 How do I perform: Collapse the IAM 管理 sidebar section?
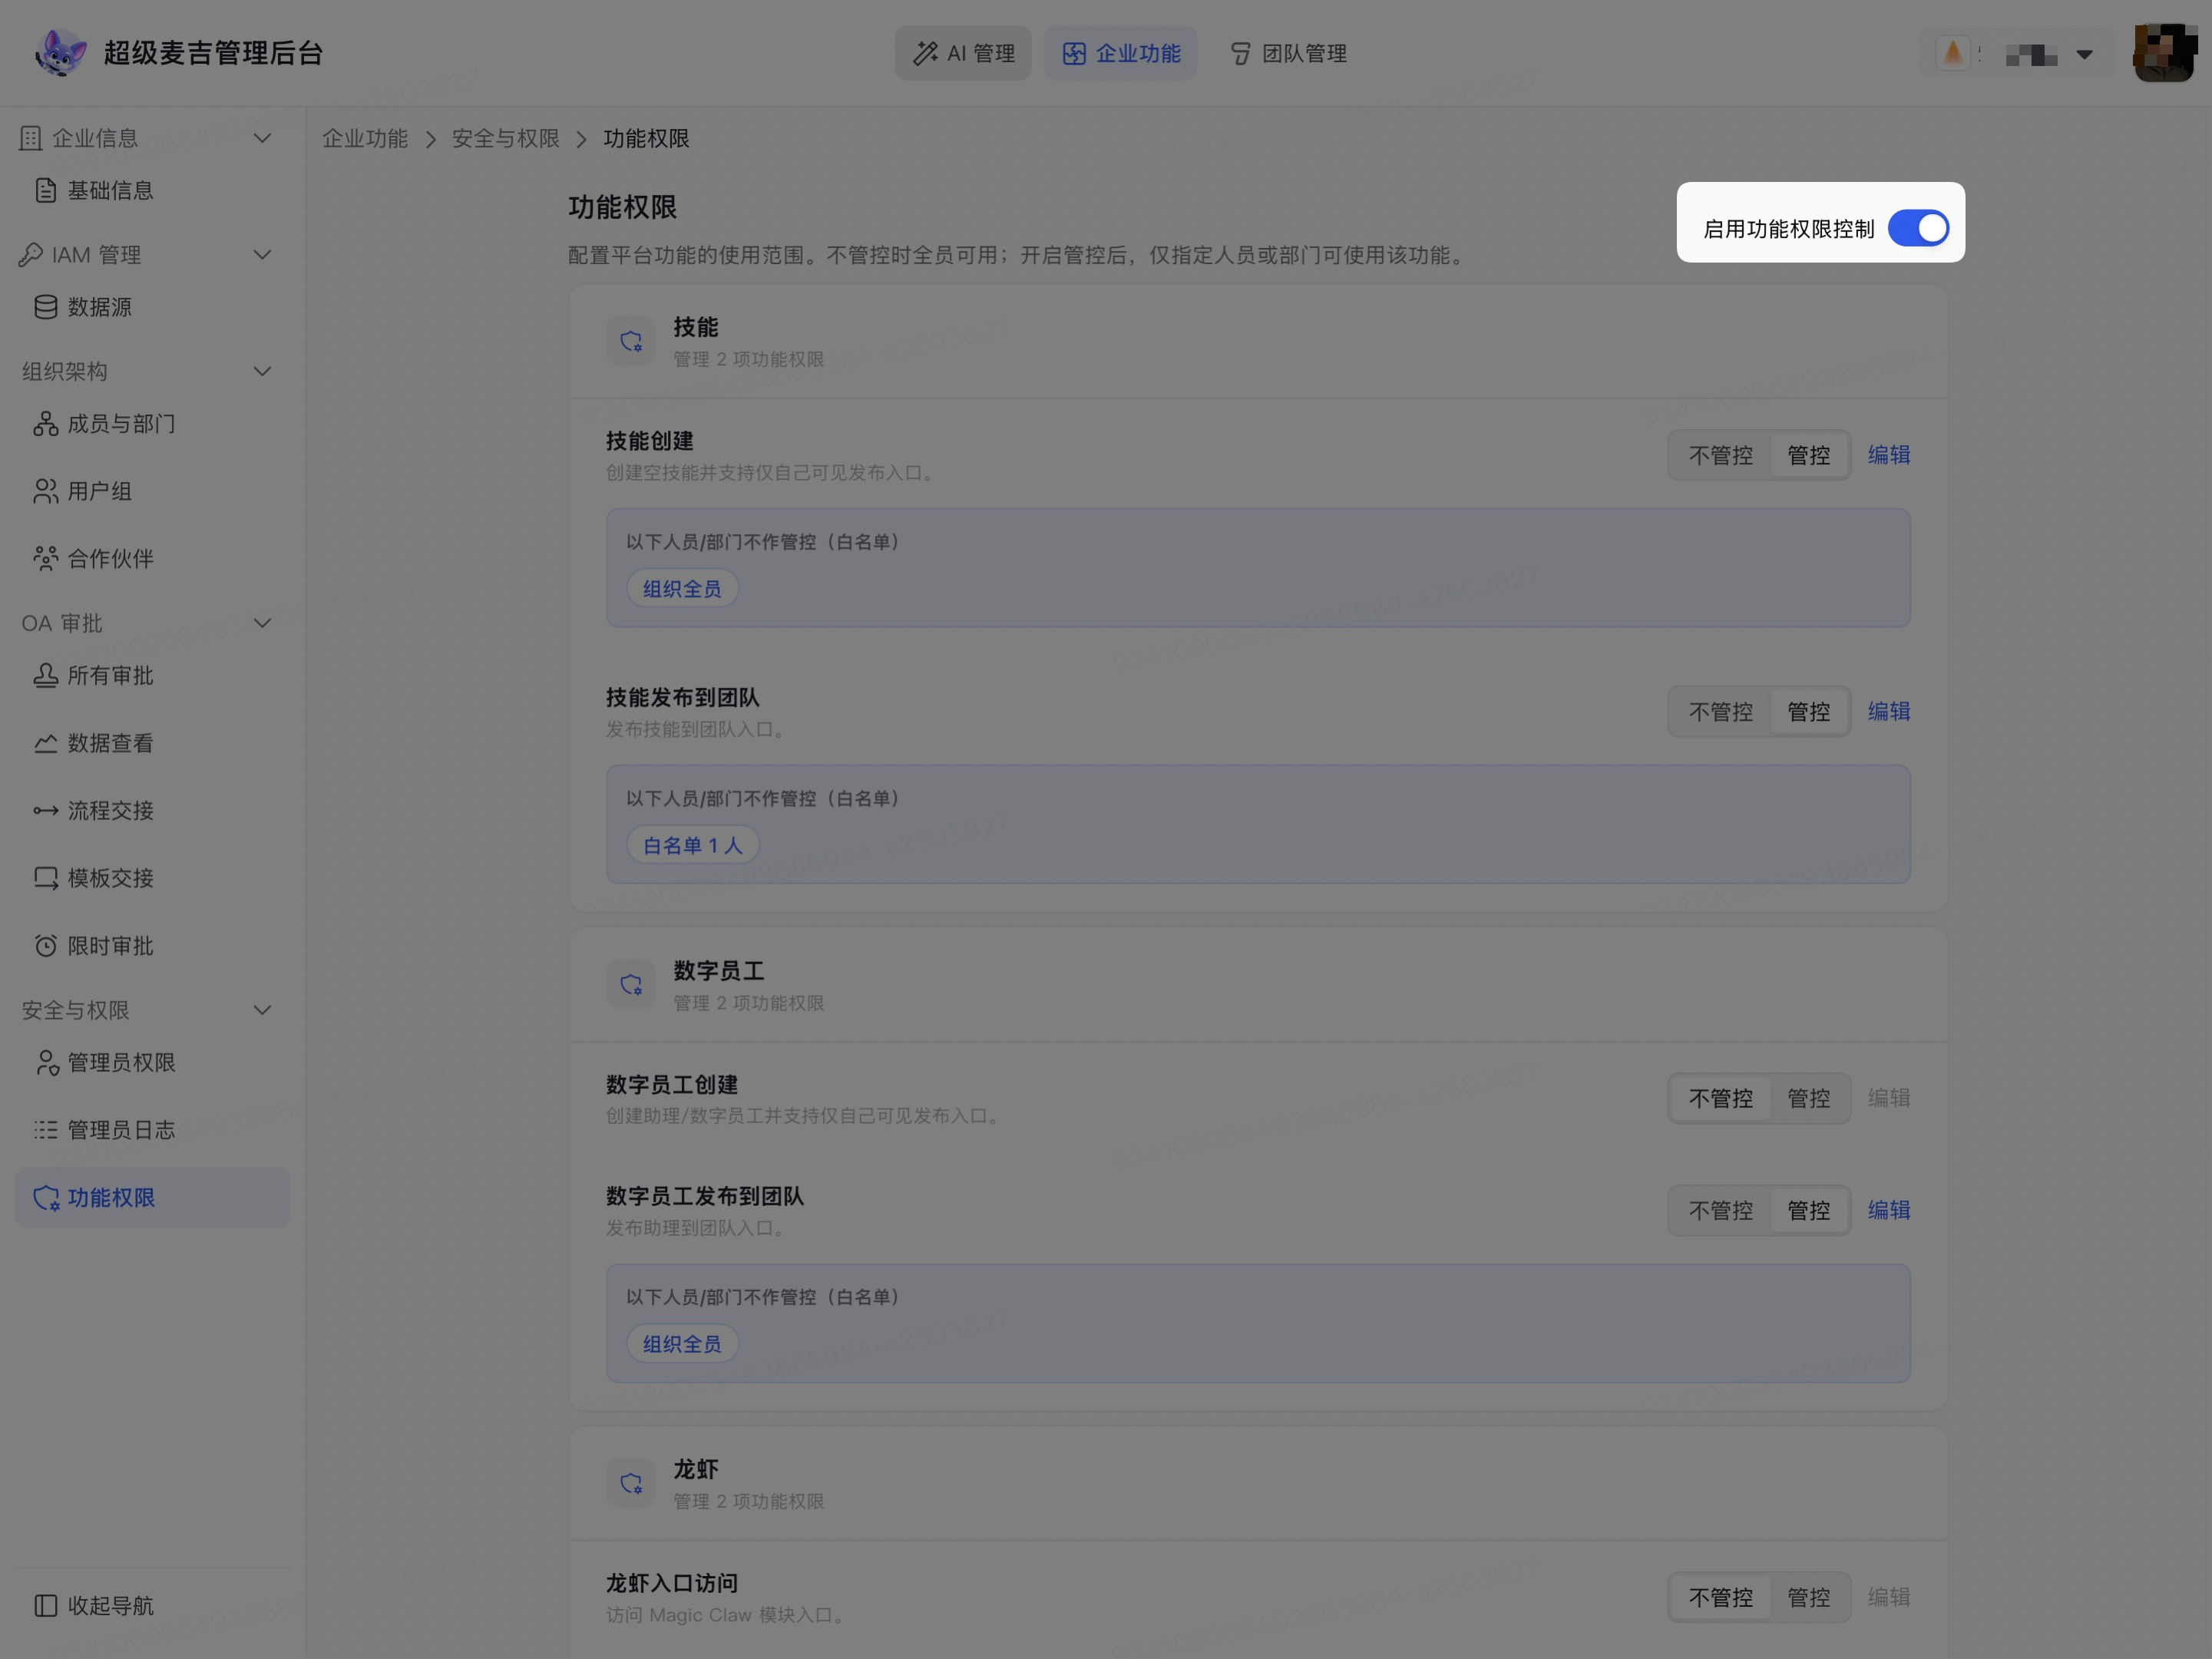click(262, 255)
